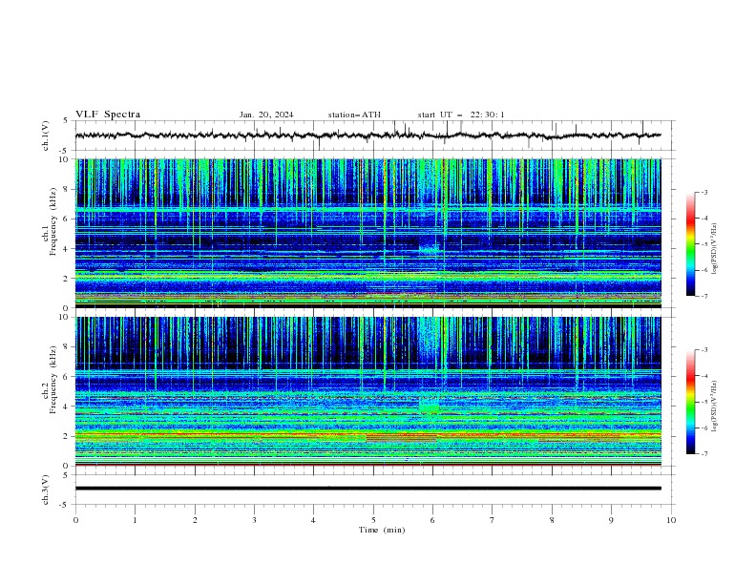
Task: Click the date 'Jan. 20, 2024'
Action: tap(266, 115)
